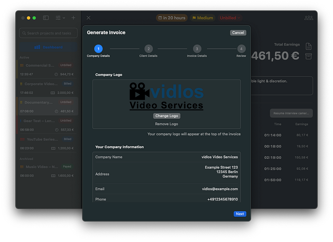Click the 12:35:47 tracked time
This screenshot has width=333, height=242.
[27, 74]
